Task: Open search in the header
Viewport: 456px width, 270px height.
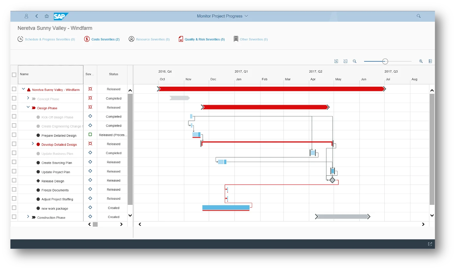Action: (x=418, y=16)
